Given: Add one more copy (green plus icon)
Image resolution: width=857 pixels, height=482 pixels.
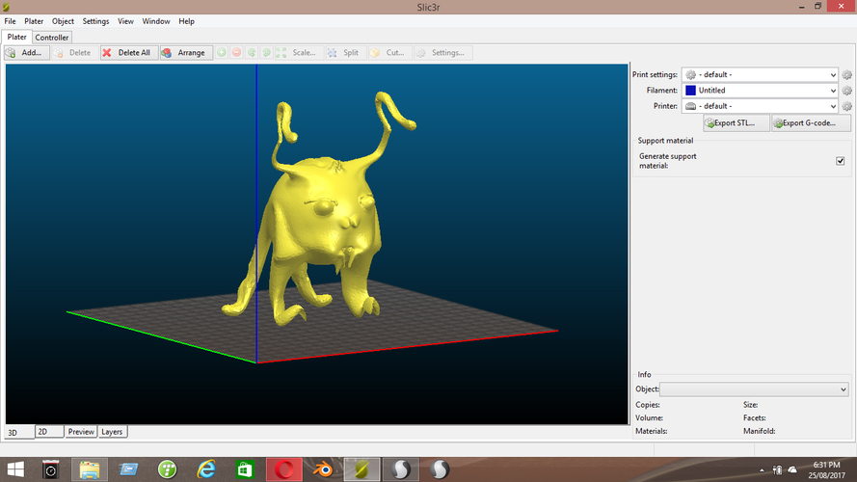Looking at the screenshot, I should click(222, 52).
